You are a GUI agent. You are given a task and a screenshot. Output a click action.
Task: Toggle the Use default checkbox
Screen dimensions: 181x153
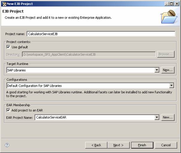tap(8, 47)
